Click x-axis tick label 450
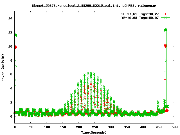 point(159,127)
